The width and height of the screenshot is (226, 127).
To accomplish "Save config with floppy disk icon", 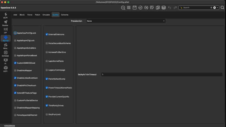I will pos(135,8).
